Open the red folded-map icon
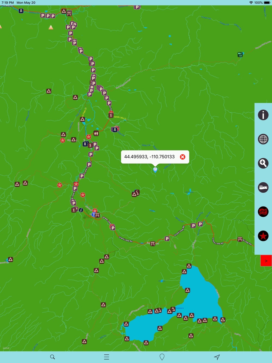 [x=263, y=212]
